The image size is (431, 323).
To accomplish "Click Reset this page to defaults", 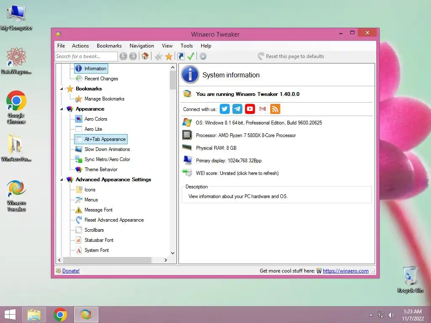I will click(291, 56).
